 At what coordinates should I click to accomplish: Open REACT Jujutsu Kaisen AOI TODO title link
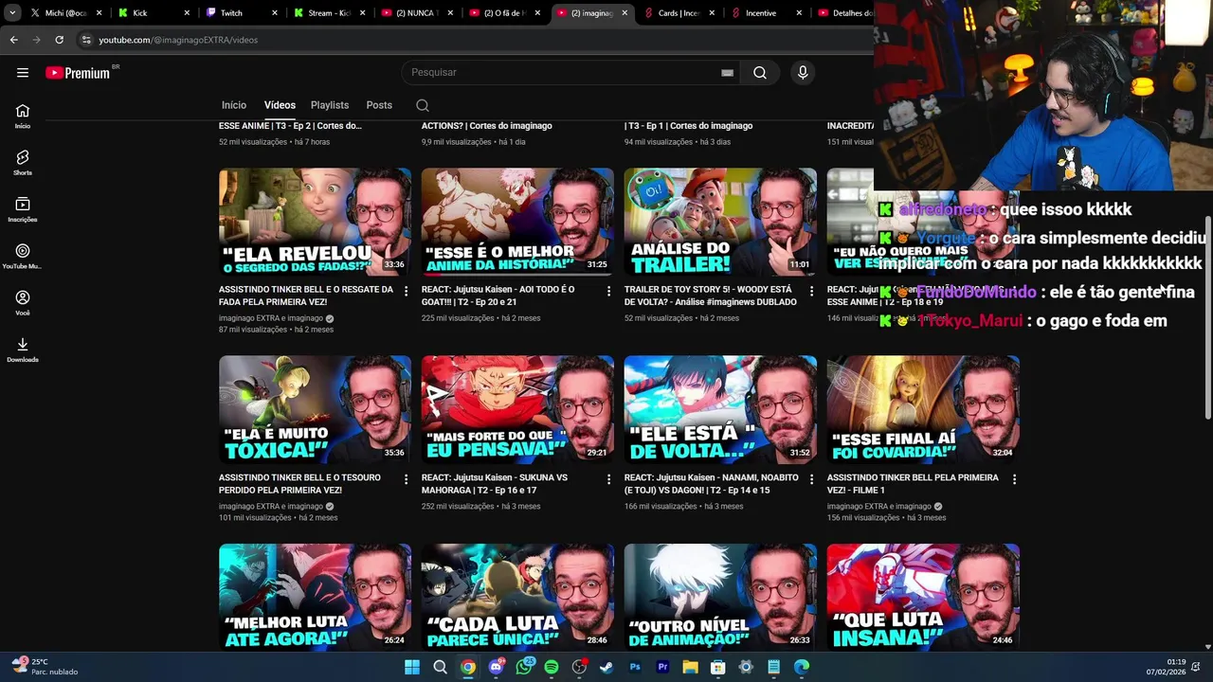tap(498, 296)
